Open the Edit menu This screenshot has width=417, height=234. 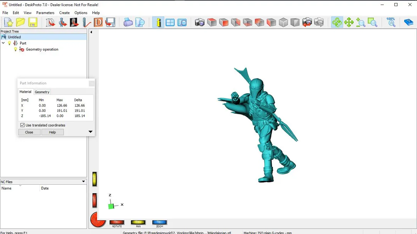point(16,13)
